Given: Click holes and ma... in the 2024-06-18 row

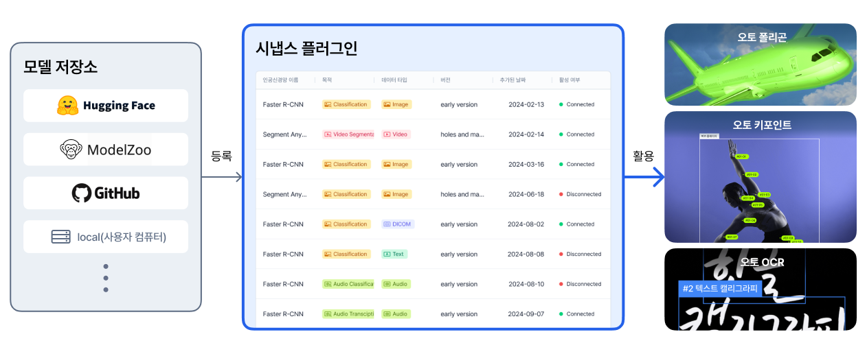Looking at the screenshot, I should (x=463, y=195).
